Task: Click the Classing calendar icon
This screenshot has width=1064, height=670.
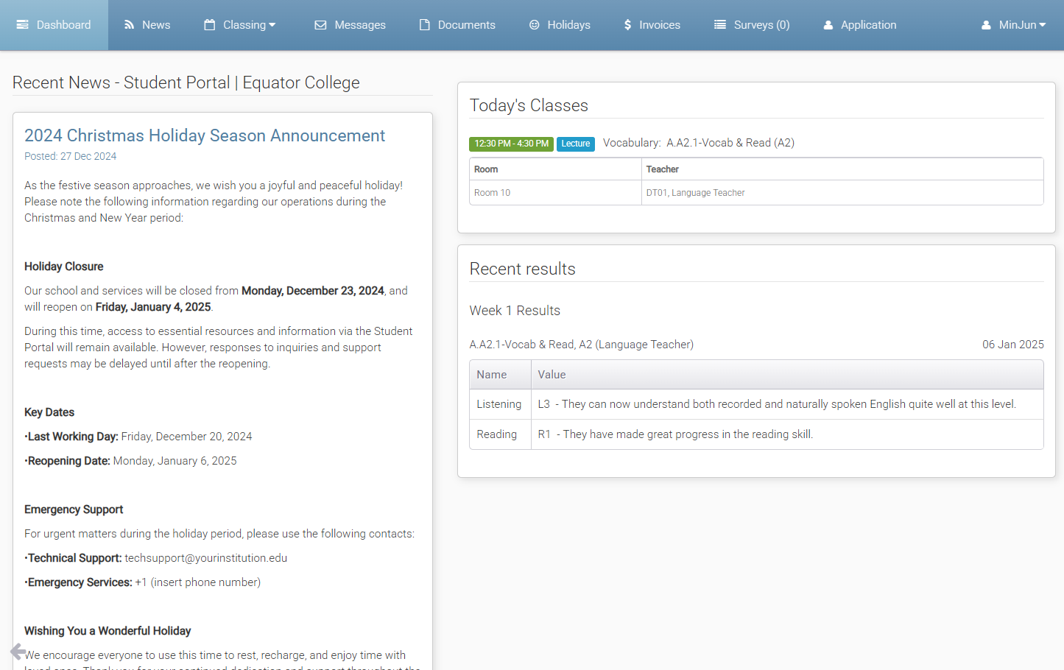Action: (210, 25)
